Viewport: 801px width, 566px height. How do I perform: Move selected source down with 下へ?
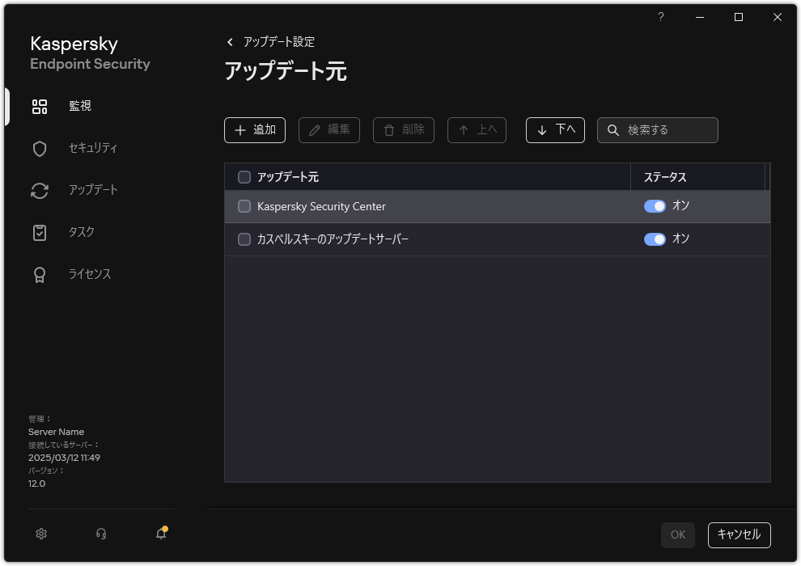555,129
